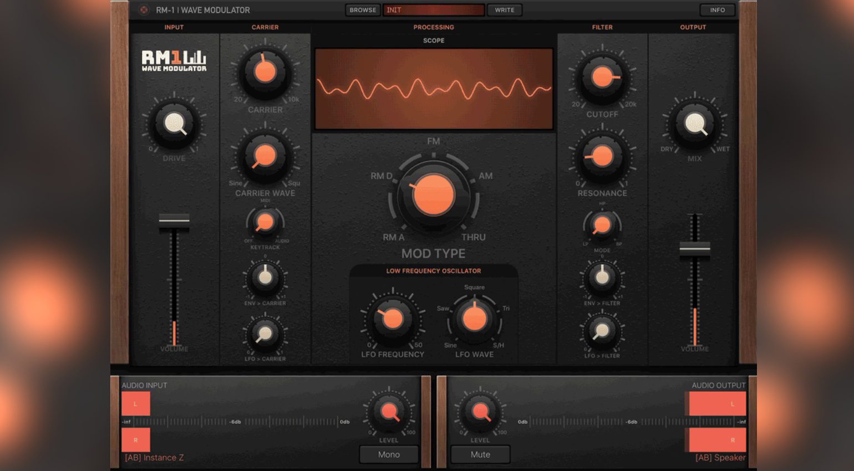Click the CARRIER frequency knob
854x471 pixels.
[x=265, y=71]
